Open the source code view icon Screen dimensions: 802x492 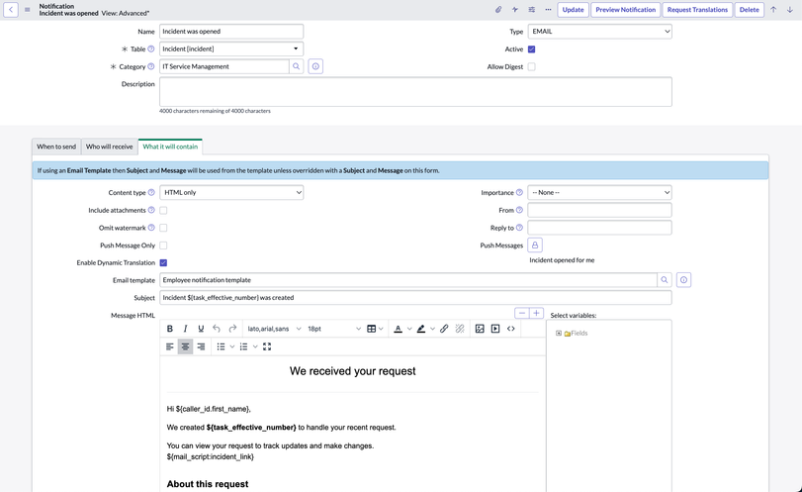(x=511, y=329)
